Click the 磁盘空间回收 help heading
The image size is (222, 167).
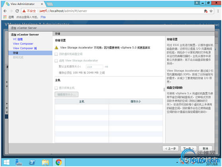tap(175, 88)
